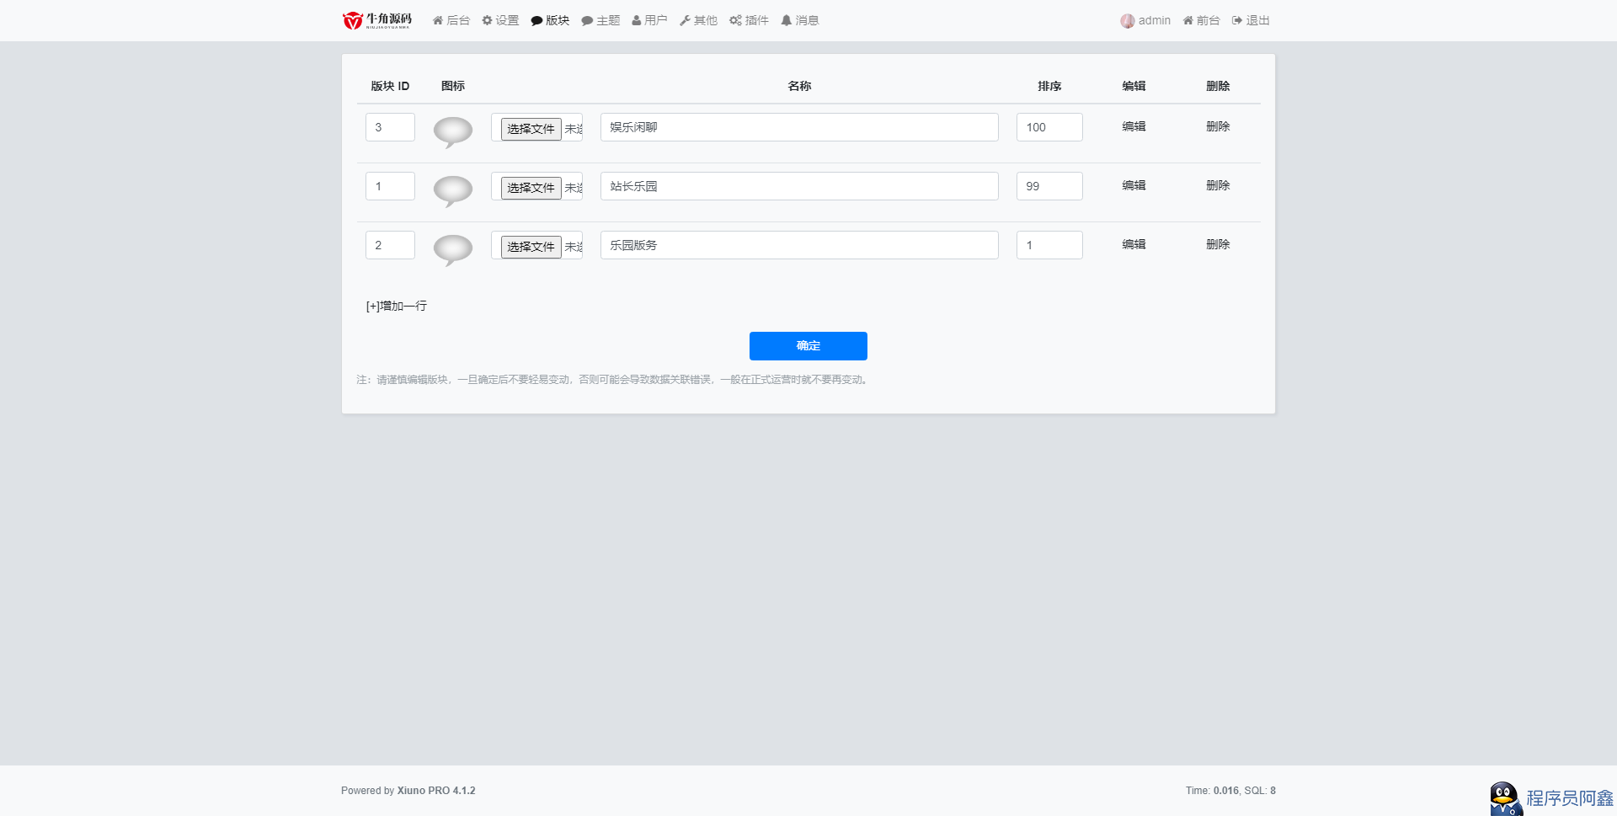
Task: Click the 排序 column header
Action: point(1049,86)
